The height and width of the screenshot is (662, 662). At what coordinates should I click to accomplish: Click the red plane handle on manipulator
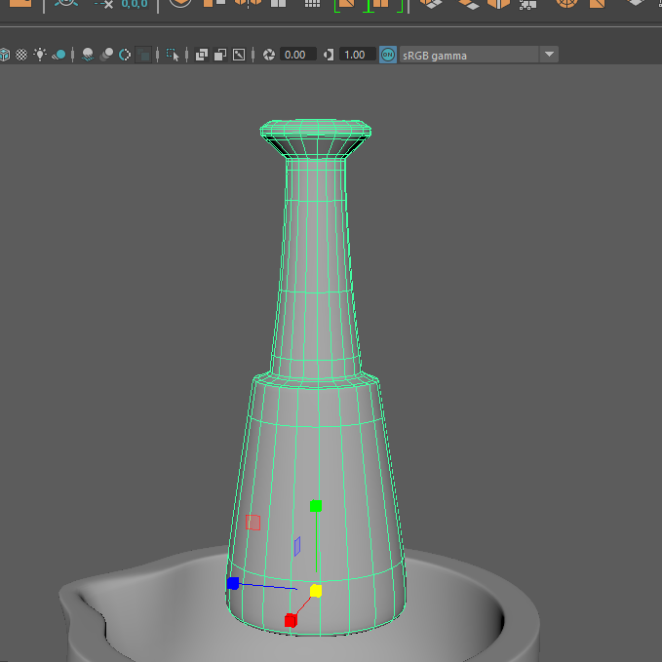click(x=253, y=523)
